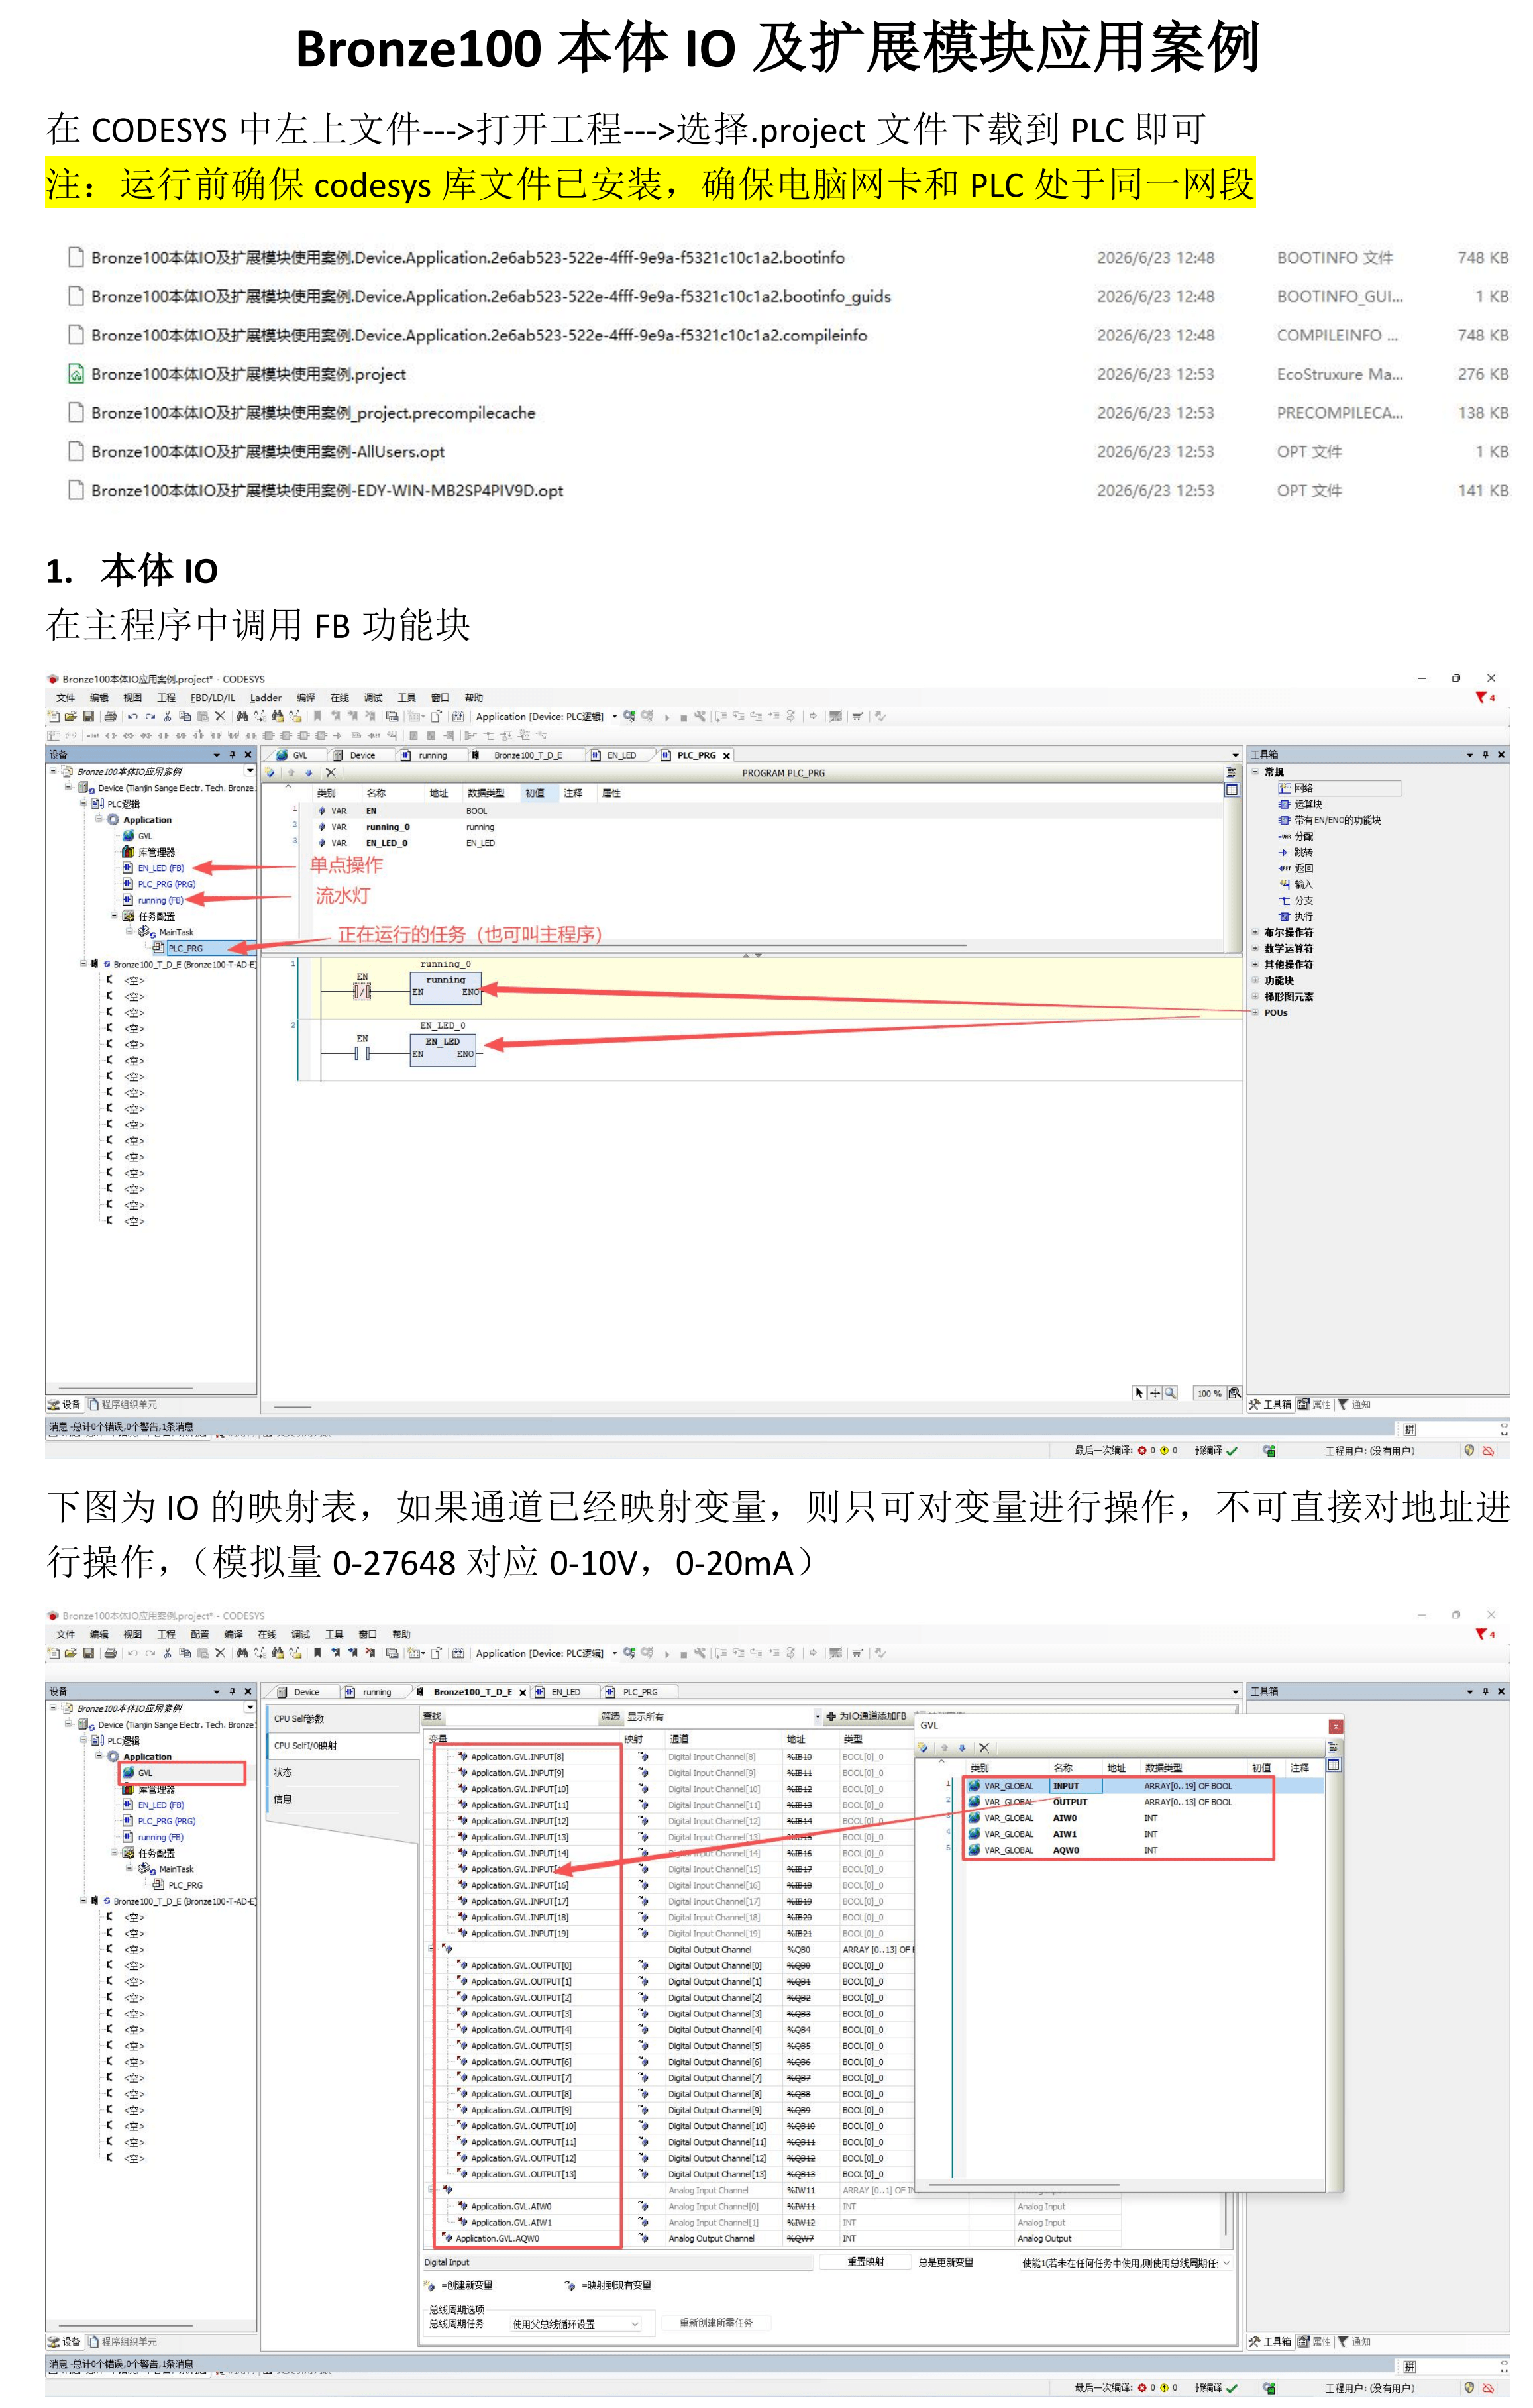
Task: Click Print icon in the ladder editor window toolbar
Action: pos(110,716)
